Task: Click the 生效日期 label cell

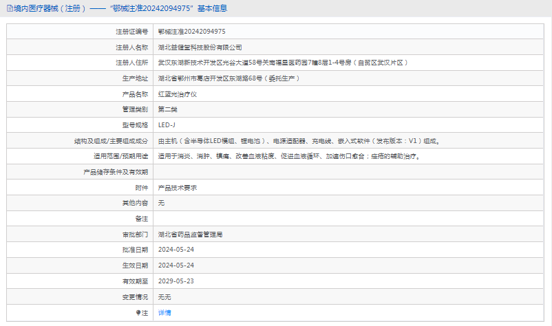Action: tap(80, 265)
